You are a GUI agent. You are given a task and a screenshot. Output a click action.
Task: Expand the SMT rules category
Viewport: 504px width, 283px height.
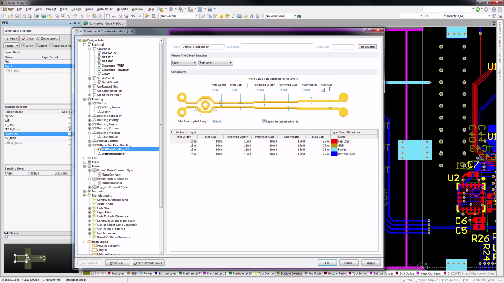click(x=85, y=158)
